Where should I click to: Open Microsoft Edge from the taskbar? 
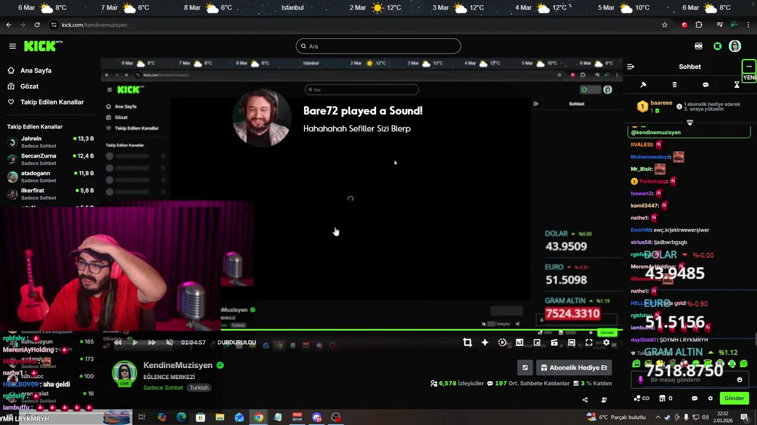[181, 417]
